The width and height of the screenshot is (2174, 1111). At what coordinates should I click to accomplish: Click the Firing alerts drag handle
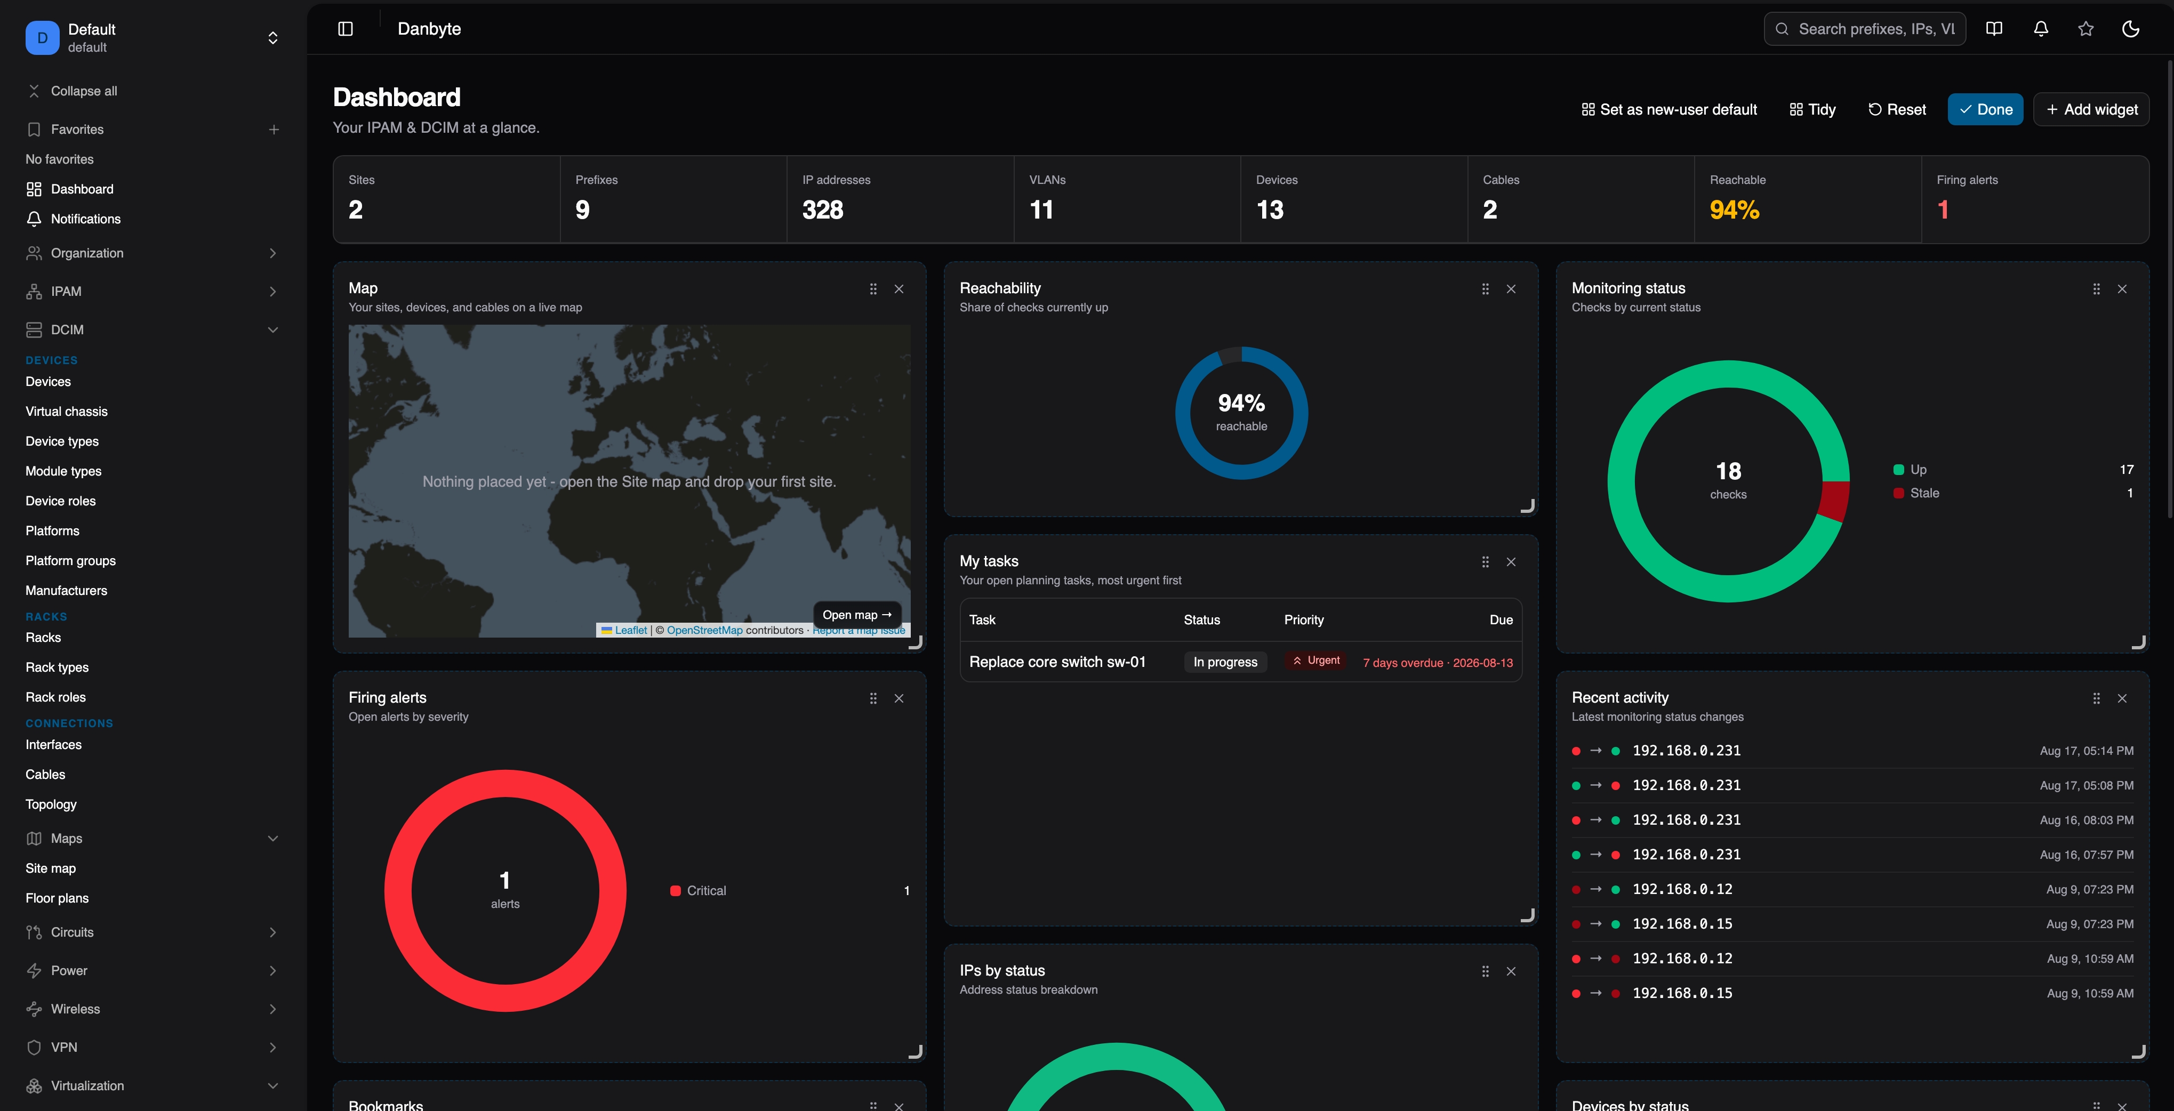[873, 698]
